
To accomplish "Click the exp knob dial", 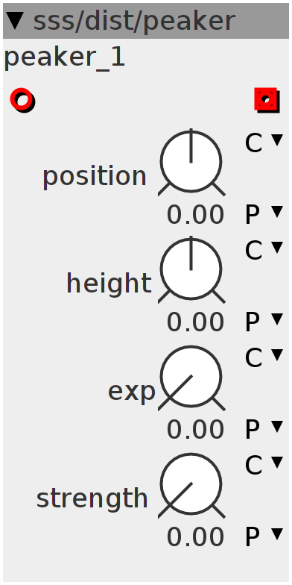I will 191,377.
